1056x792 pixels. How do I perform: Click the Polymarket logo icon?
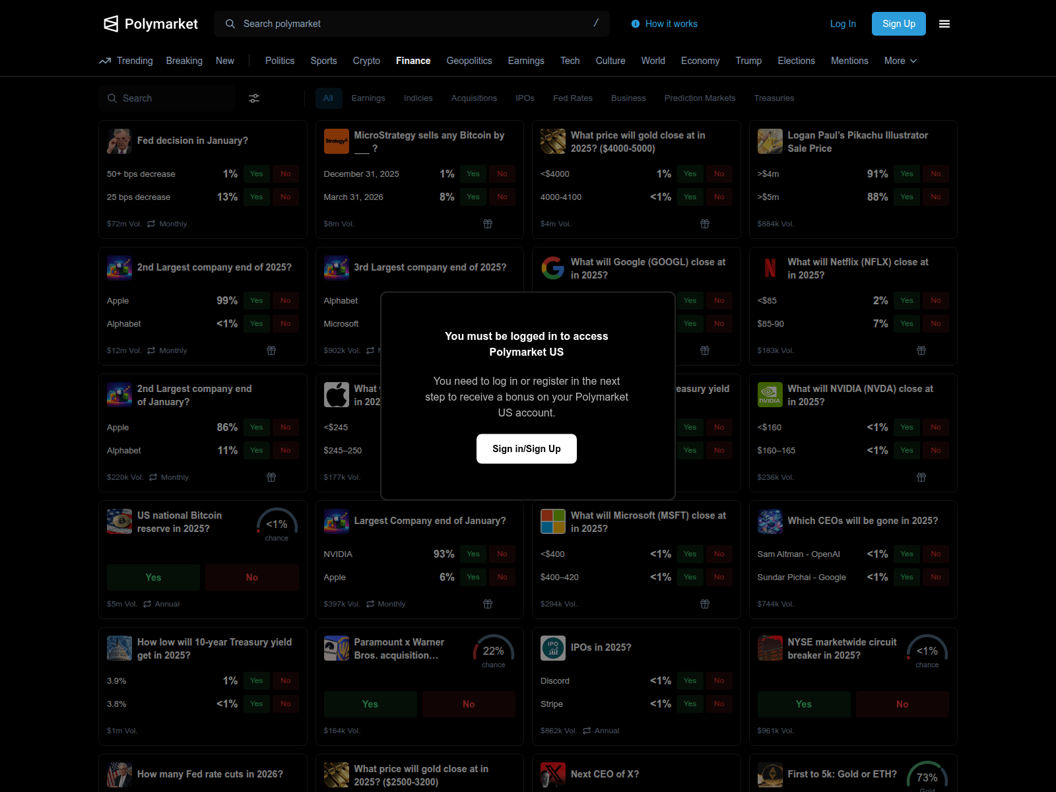(x=111, y=24)
